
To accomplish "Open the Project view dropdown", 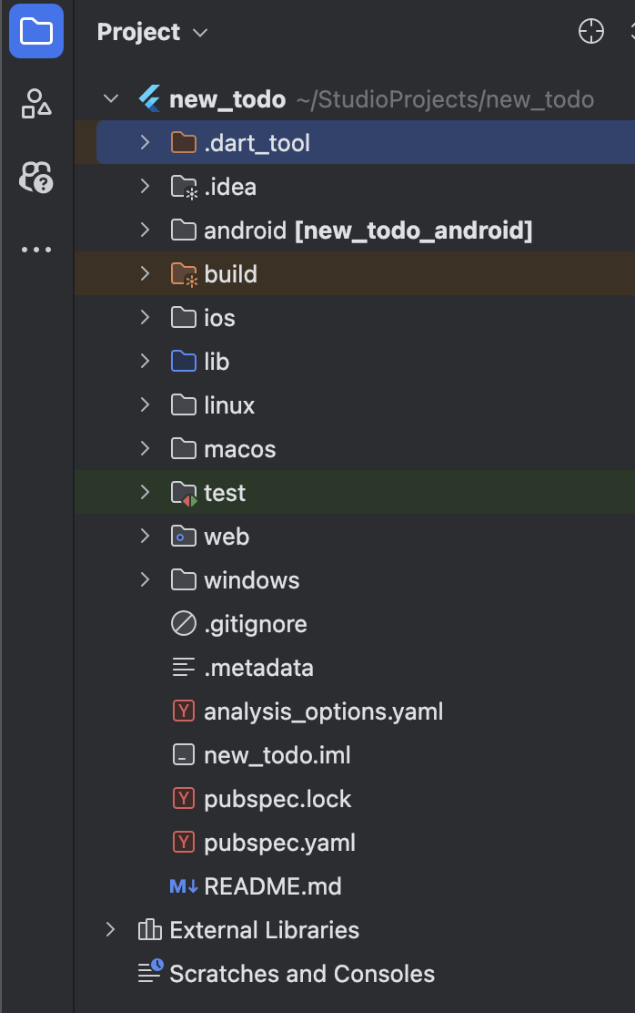I will pyautogui.click(x=152, y=32).
